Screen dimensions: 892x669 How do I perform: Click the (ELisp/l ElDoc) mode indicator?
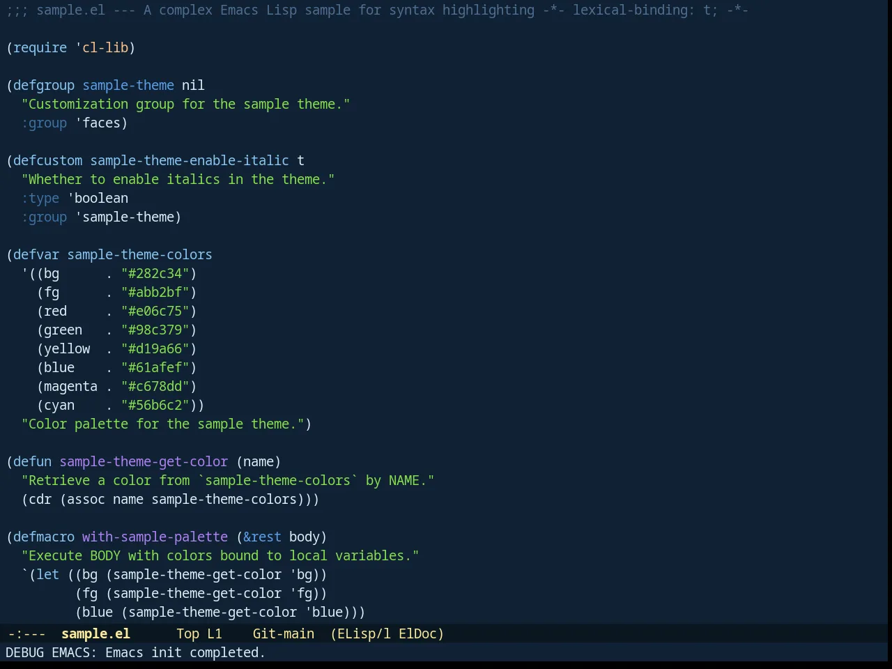(387, 633)
